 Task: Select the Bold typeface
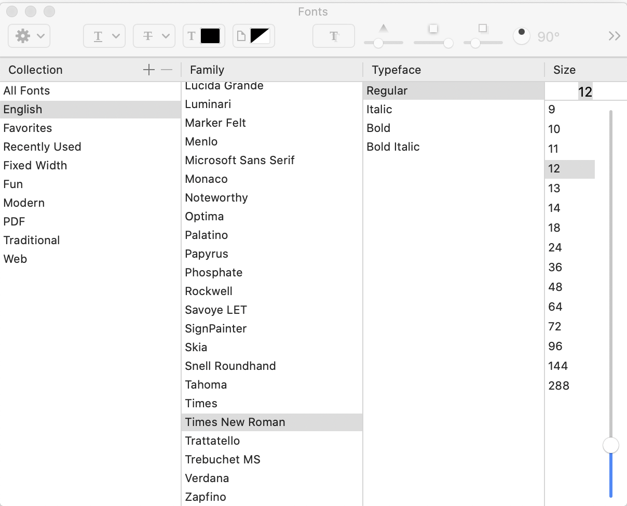coord(454,128)
